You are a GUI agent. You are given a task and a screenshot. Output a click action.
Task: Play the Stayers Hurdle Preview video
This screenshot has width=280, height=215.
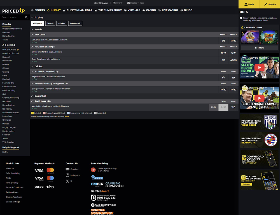tap(259, 67)
